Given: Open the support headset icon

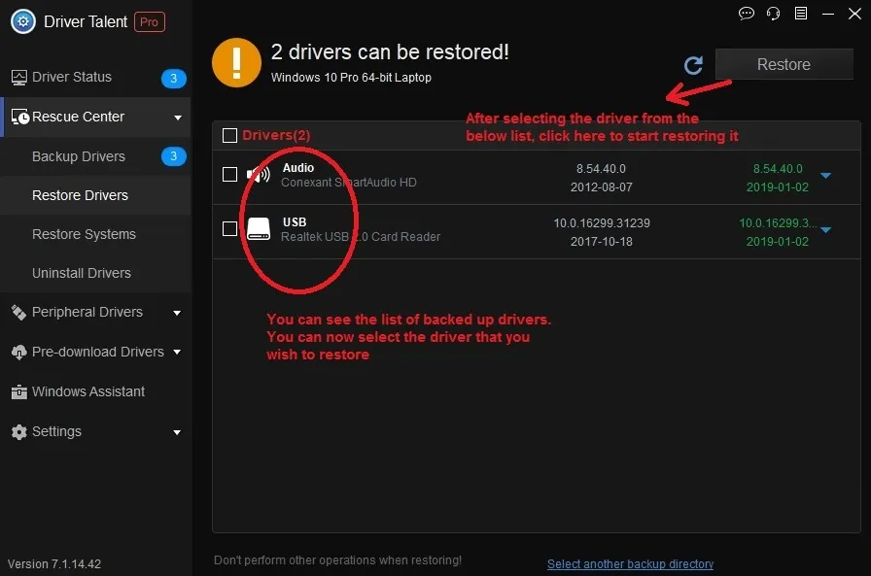Looking at the screenshot, I should pyautogui.click(x=773, y=14).
